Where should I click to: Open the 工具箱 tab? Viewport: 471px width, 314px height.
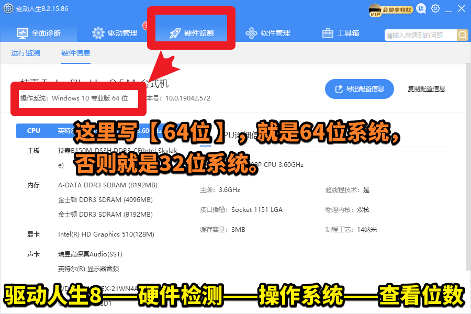pyautogui.click(x=340, y=33)
